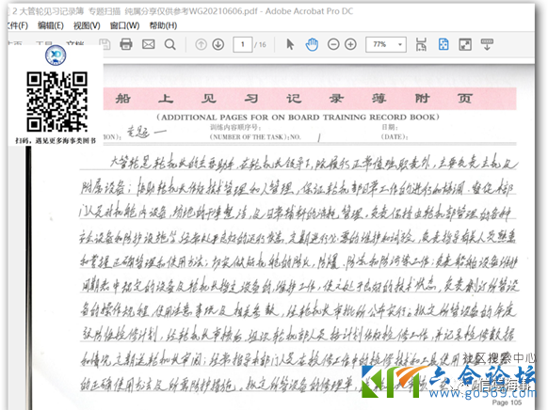Open the 视图(V) menu
548x410 pixels.
click(x=87, y=25)
